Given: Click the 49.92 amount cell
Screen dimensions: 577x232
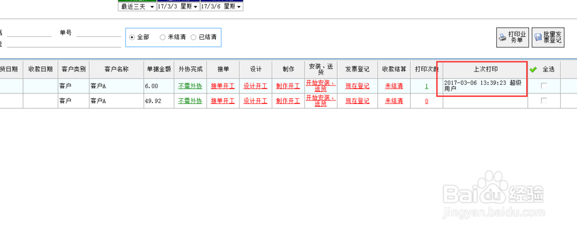Looking at the screenshot, I should pos(159,100).
